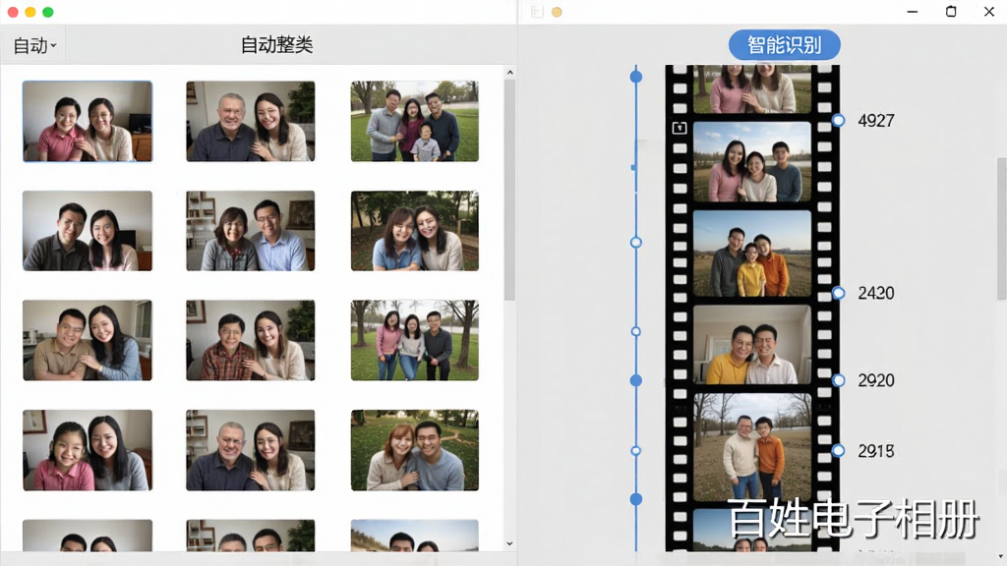
Task: Open photo of three people standing in park
Action: pos(415,340)
